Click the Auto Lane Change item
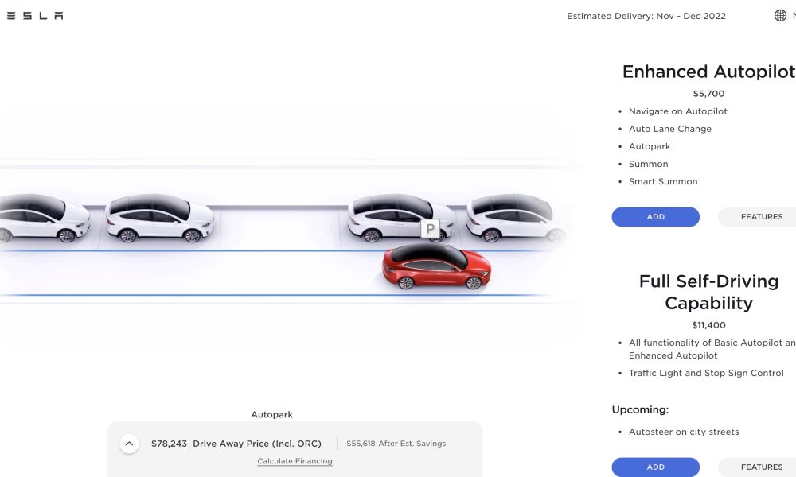 670,129
